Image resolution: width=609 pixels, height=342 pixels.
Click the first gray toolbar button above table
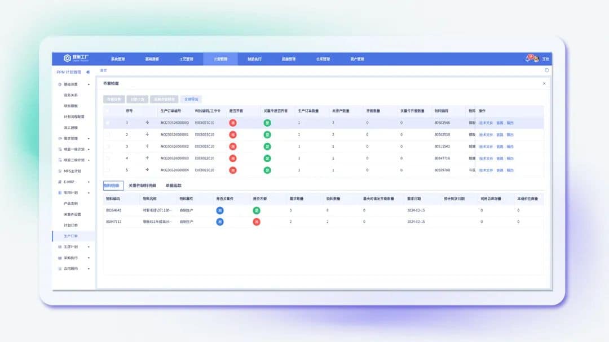[x=114, y=99]
